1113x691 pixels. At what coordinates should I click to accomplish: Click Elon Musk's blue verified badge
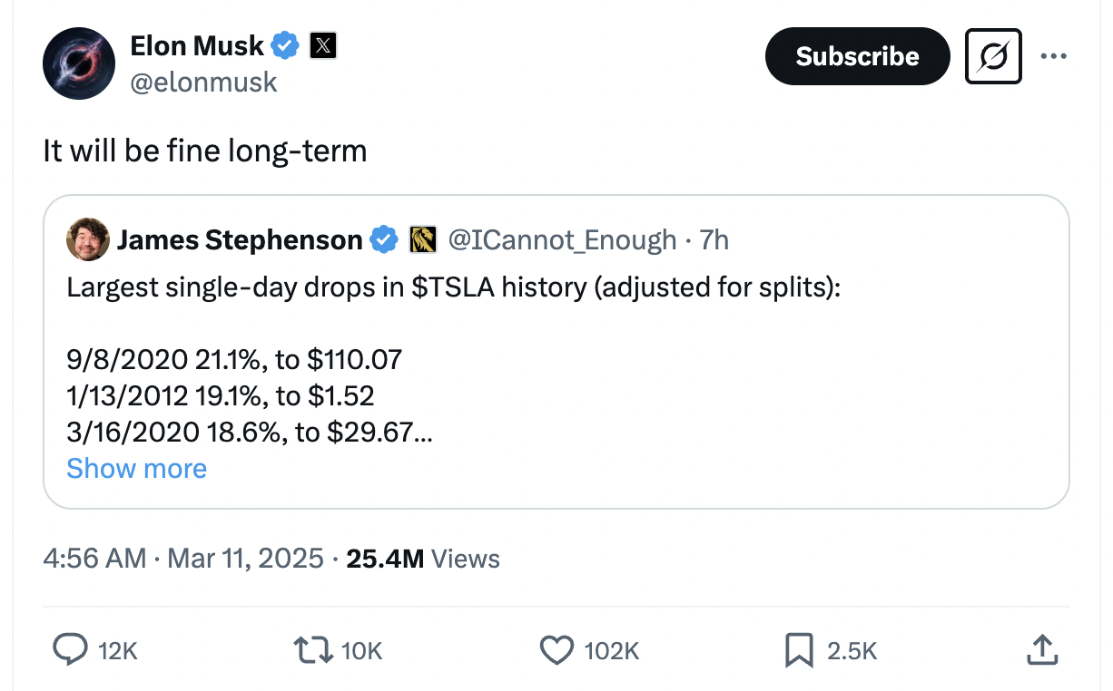pyautogui.click(x=287, y=44)
